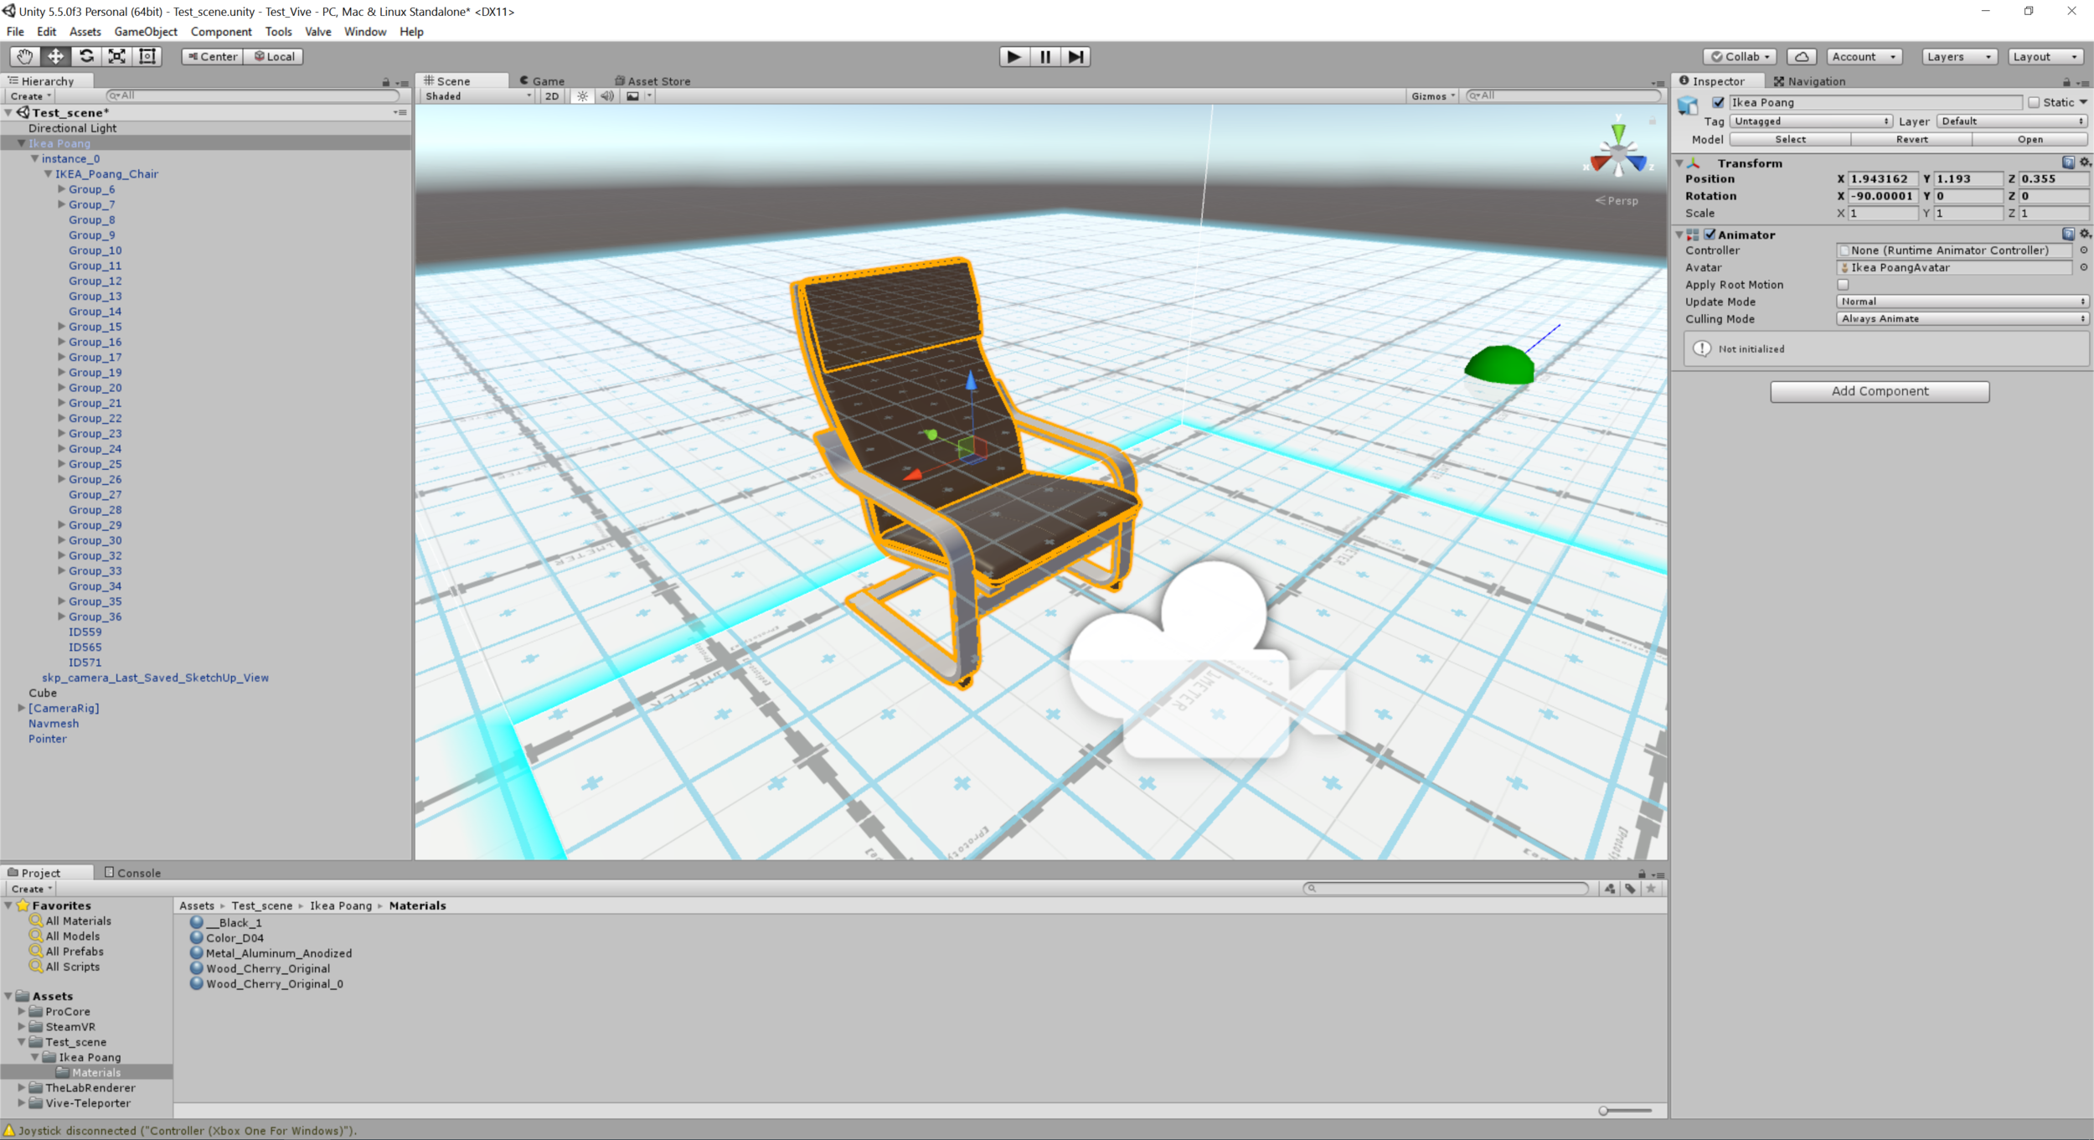Select the Rect Transform tool
The image size is (2094, 1140).
pos(147,56)
